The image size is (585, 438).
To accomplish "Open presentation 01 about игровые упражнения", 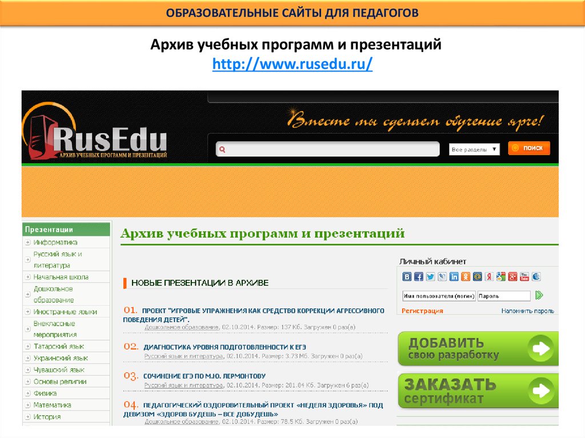I will click(x=254, y=315).
